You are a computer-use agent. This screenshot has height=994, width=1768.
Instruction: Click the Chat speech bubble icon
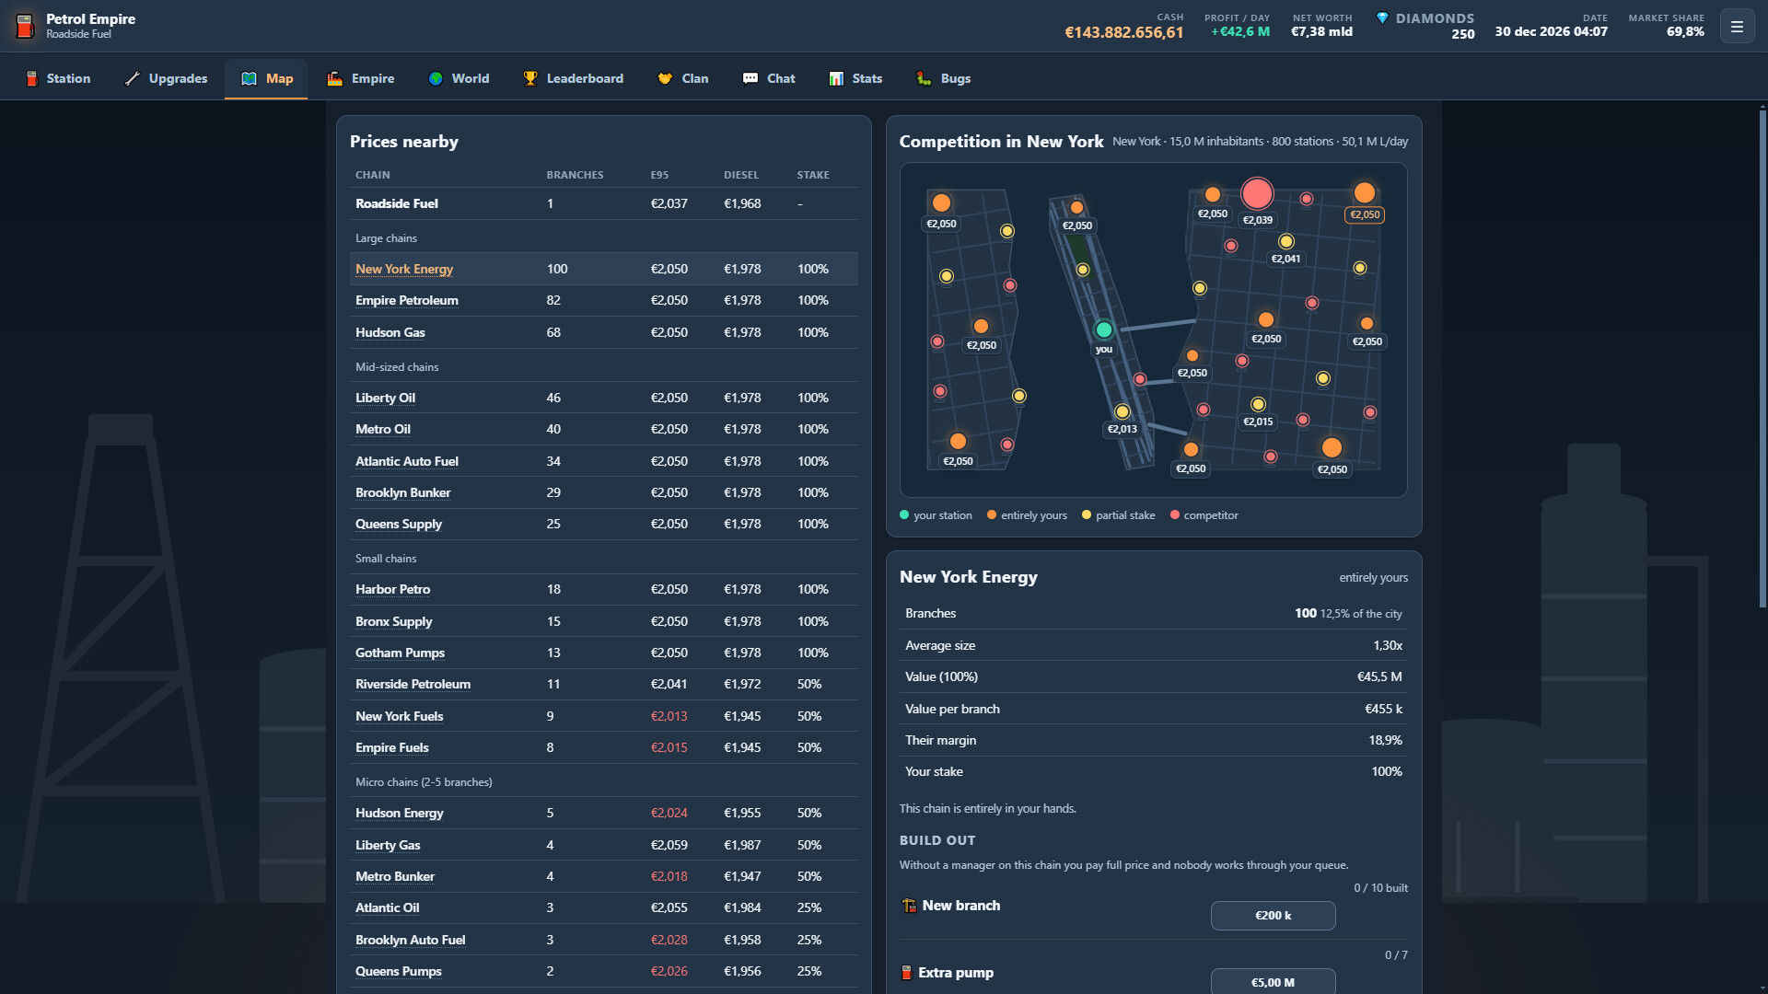[750, 78]
